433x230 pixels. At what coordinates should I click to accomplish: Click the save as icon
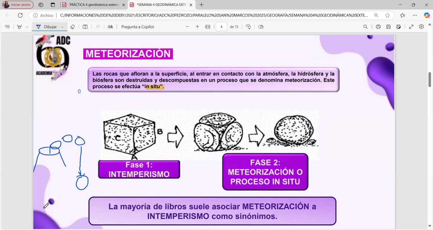[x=399, y=27]
